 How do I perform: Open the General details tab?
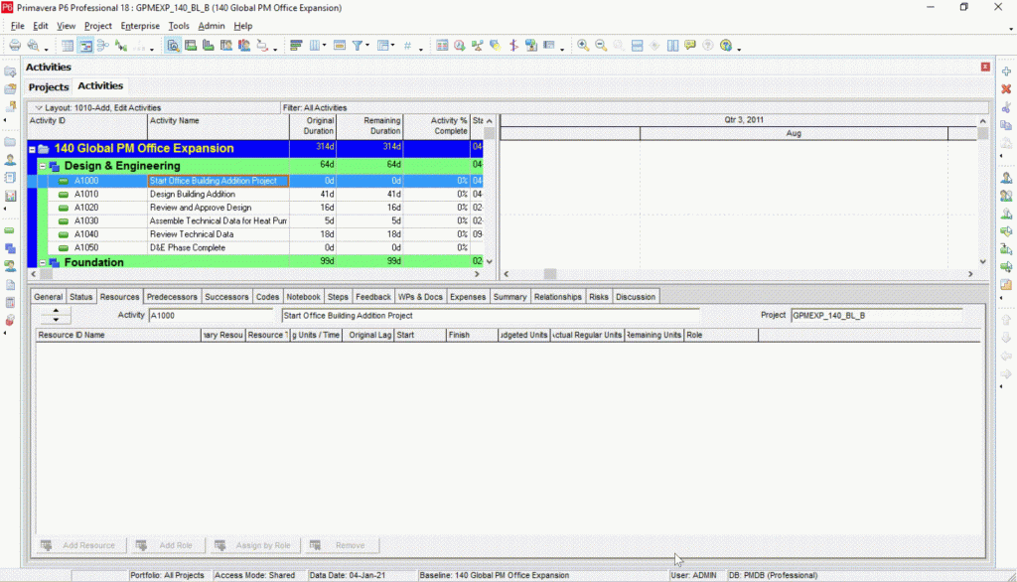(x=48, y=297)
